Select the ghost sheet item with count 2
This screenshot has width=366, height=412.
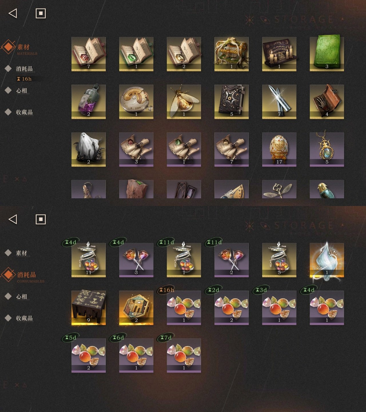(x=88, y=149)
